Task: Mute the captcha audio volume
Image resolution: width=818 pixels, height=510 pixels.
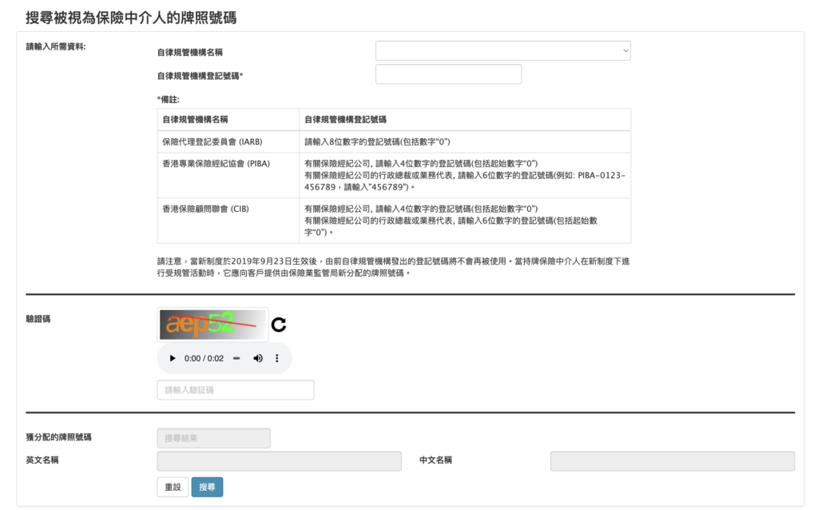Action: tap(258, 359)
